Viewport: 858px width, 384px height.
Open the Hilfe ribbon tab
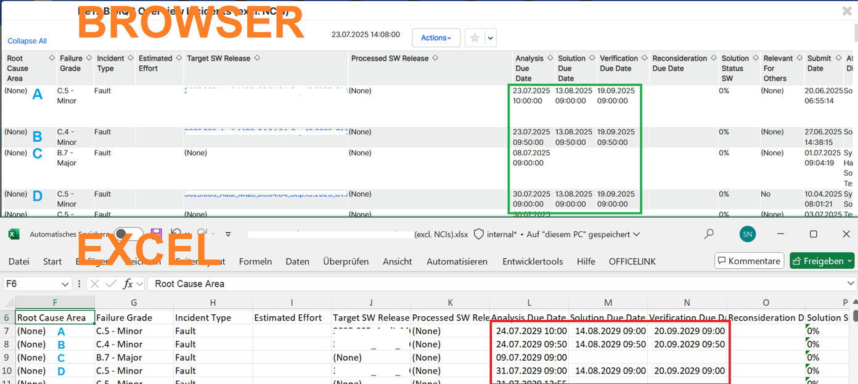(x=586, y=261)
